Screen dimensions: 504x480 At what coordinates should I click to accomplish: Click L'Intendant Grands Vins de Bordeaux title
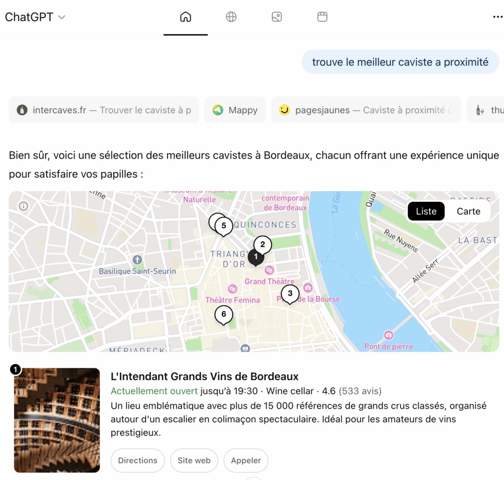pyautogui.click(x=205, y=377)
